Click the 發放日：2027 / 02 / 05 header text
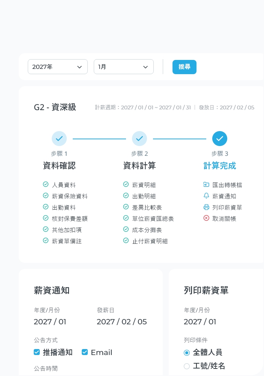The width and height of the screenshot is (264, 376). (x=226, y=107)
